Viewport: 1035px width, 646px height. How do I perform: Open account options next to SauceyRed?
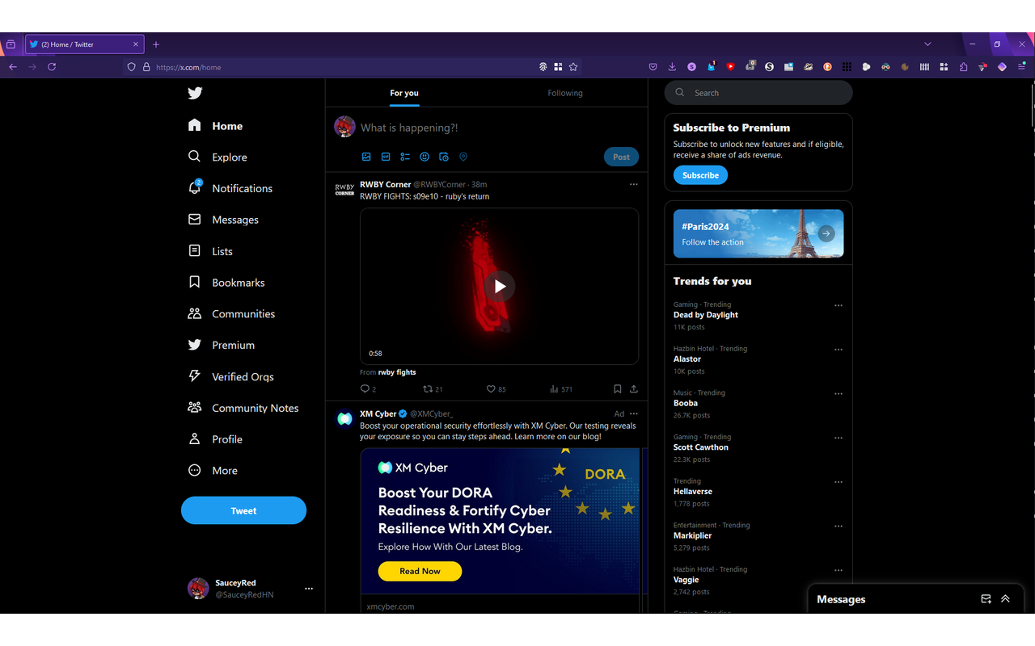pos(309,589)
